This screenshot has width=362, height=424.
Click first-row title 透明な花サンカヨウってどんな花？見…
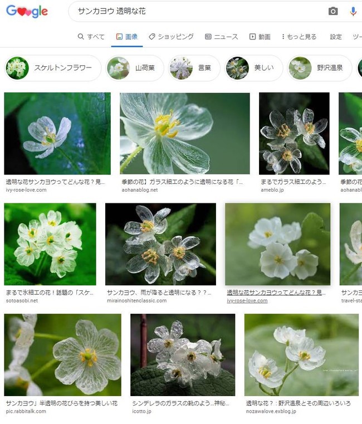coord(56,182)
